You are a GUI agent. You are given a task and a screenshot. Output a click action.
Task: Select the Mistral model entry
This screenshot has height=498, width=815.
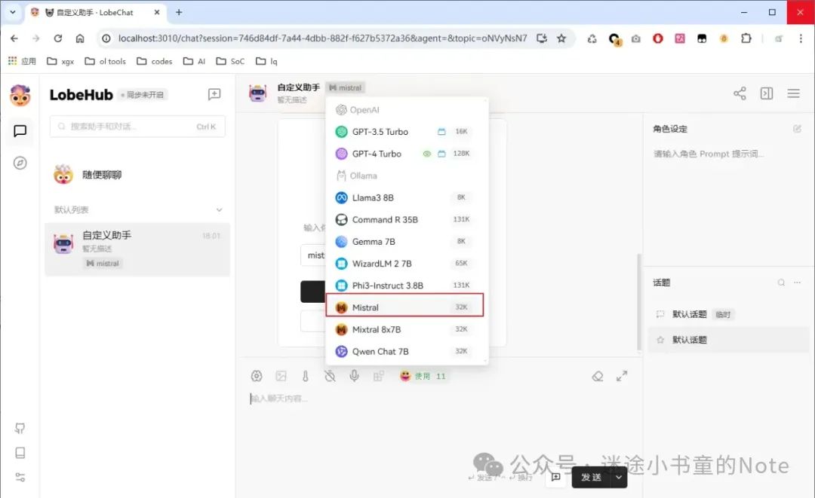404,307
